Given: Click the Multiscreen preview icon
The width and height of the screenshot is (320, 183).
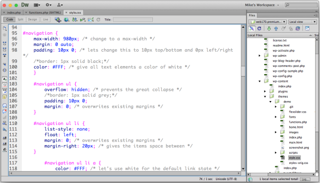Looking at the screenshot, I should click(x=58, y=20).
